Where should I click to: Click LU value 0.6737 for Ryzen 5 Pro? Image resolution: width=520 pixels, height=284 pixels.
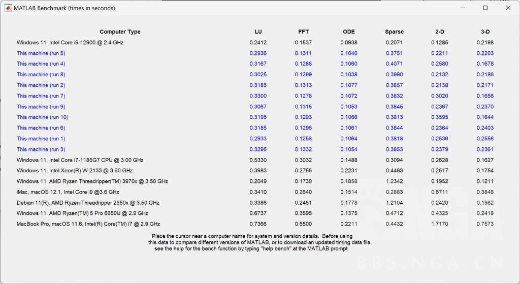pyautogui.click(x=258, y=213)
